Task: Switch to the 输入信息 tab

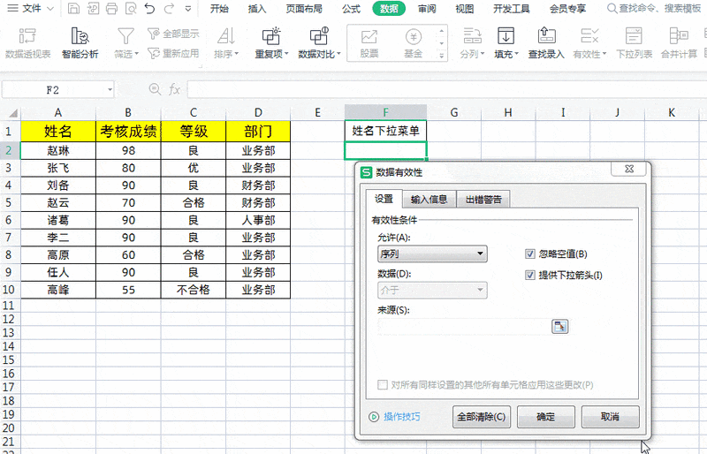Action: pos(429,200)
